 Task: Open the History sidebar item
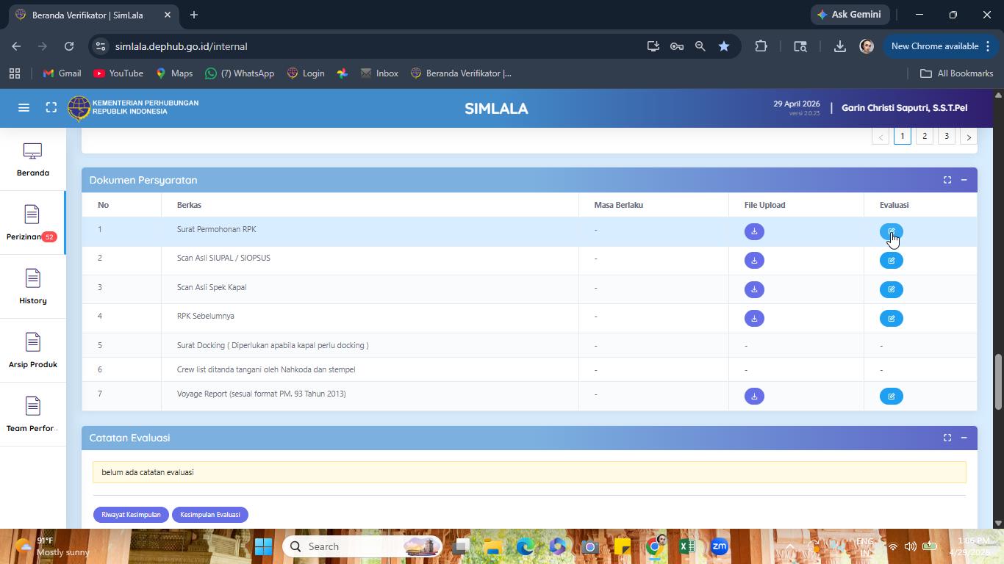(x=32, y=286)
